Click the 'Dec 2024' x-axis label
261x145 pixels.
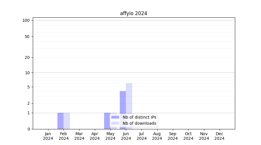pos(219,136)
